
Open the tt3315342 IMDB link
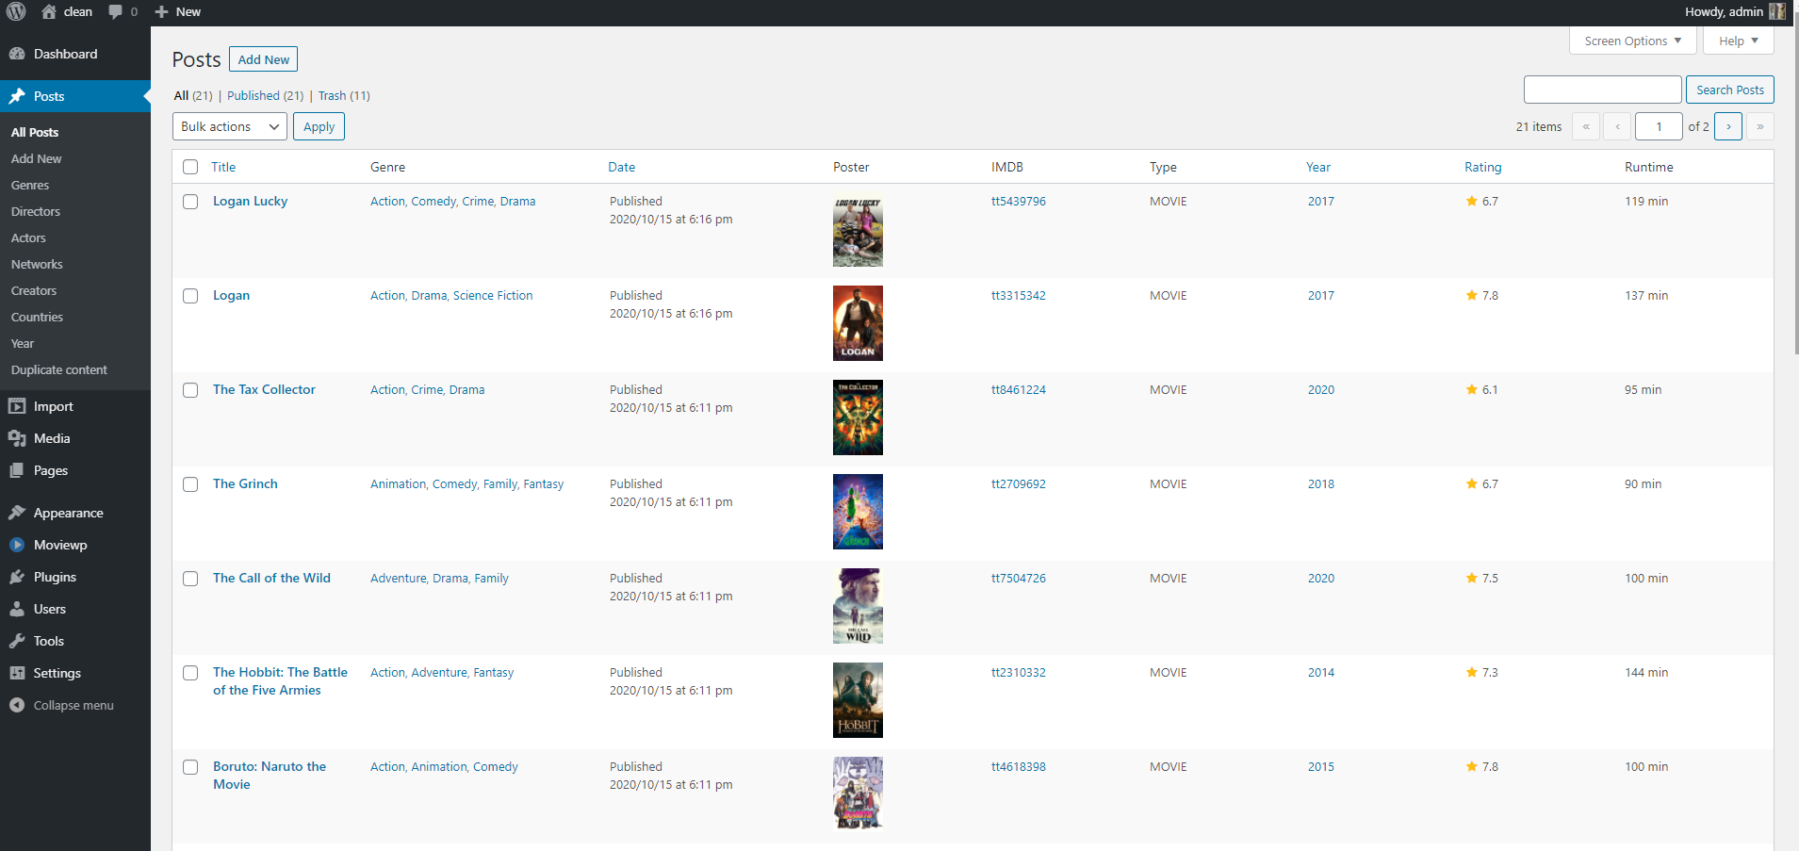1018,296
